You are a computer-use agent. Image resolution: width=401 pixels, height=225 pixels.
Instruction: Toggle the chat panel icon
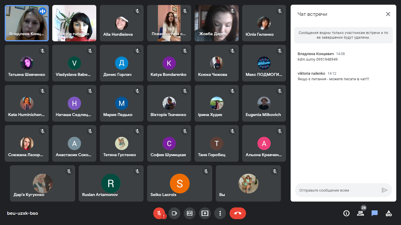point(375,213)
